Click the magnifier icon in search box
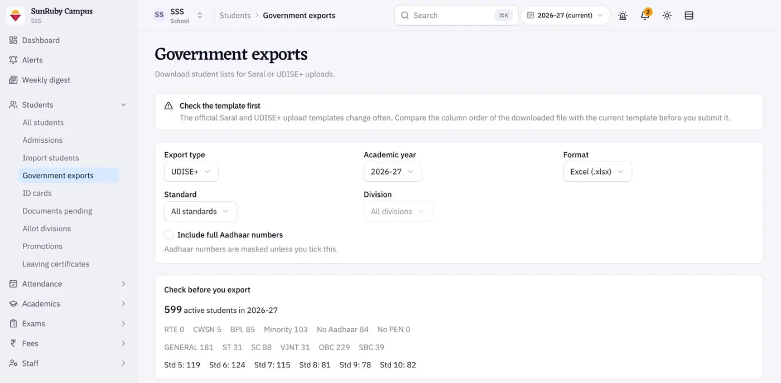 (405, 16)
